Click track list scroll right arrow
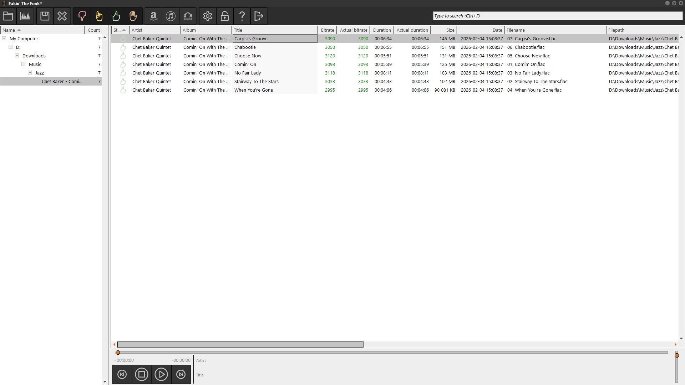Image resolution: width=685 pixels, height=385 pixels. (x=675, y=344)
